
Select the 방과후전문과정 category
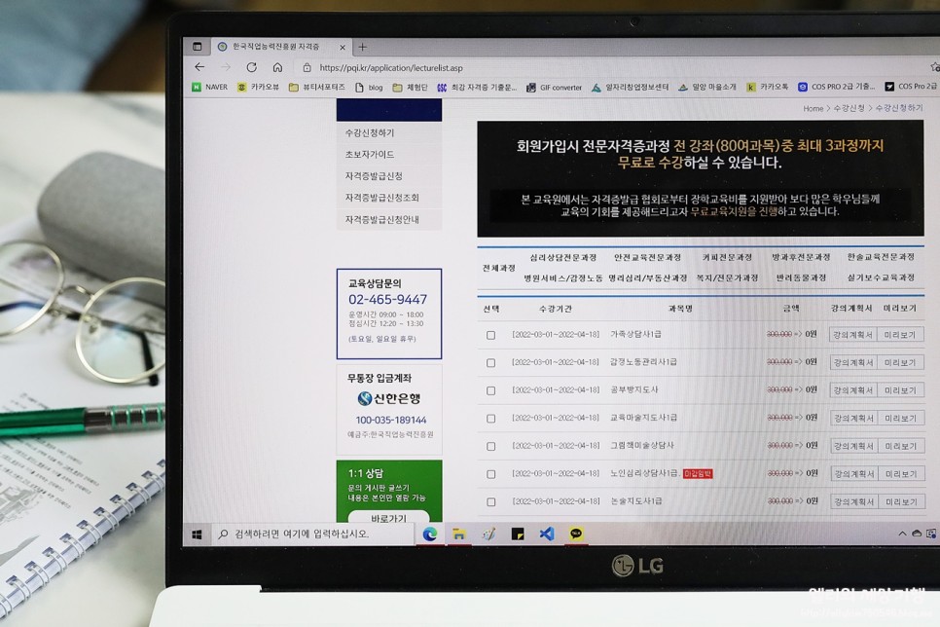click(x=801, y=257)
